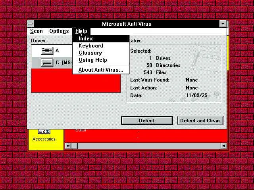
Task: Click the '543 Files' status line
Action: tap(155, 72)
